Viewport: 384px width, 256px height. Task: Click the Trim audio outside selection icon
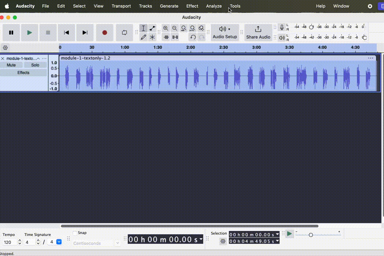tap(166, 37)
